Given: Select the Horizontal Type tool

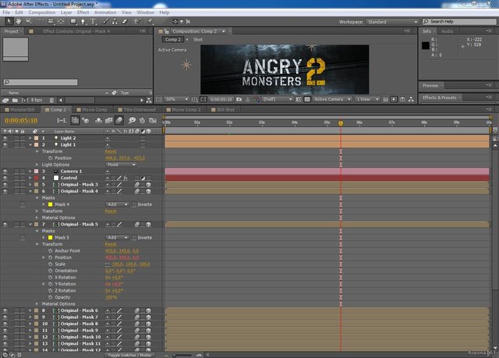Looking at the screenshot, I should tap(94, 21).
